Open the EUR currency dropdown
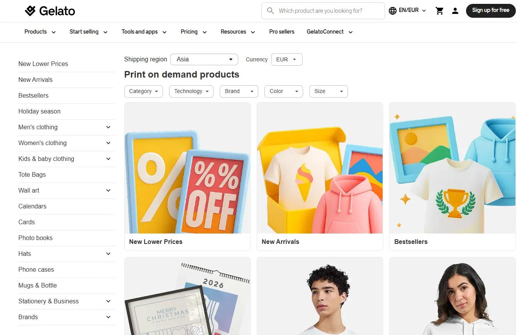Viewport: 517px width, 335px height. [287, 59]
